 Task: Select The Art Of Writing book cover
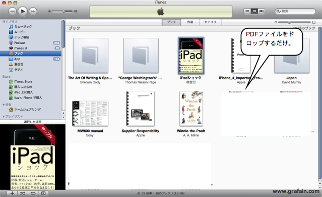(x=91, y=56)
